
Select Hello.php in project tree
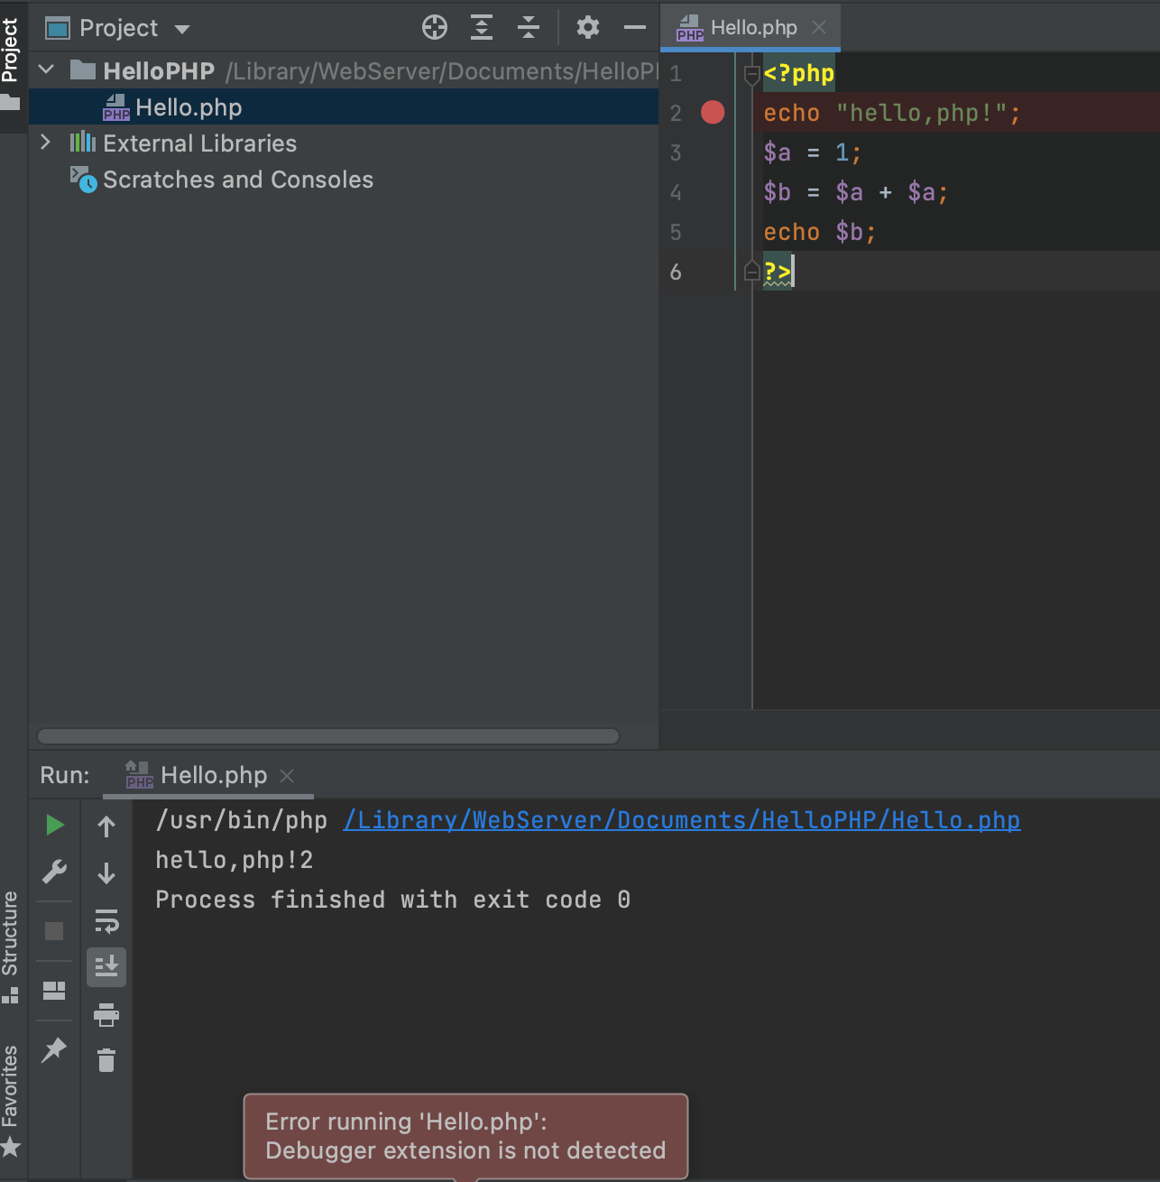click(344, 107)
